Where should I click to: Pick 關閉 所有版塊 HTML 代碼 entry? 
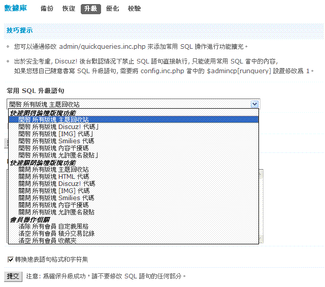[x=134, y=177]
